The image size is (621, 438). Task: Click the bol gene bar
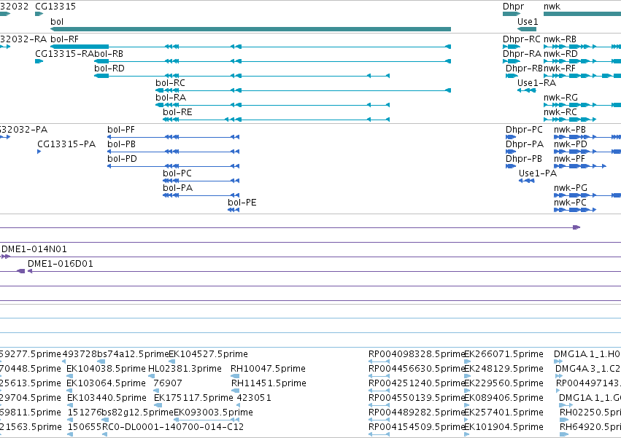point(251,29)
